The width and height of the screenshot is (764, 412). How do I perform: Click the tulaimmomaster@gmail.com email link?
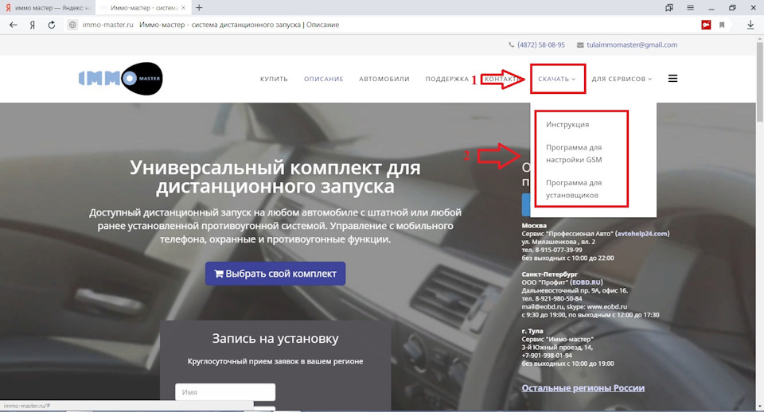[x=631, y=45]
